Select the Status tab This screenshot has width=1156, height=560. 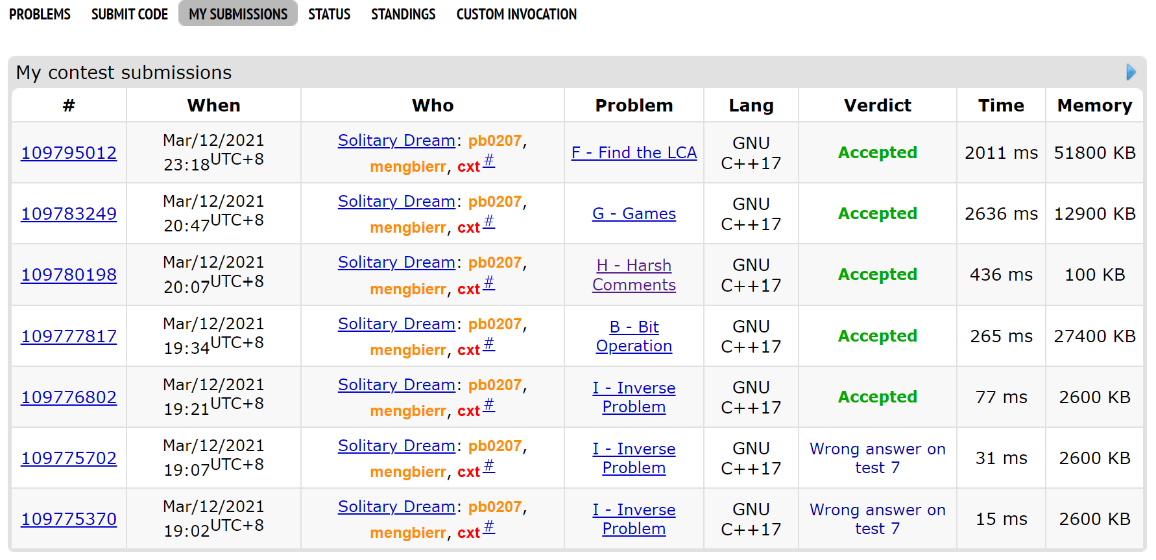pyautogui.click(x=329, y=14)
